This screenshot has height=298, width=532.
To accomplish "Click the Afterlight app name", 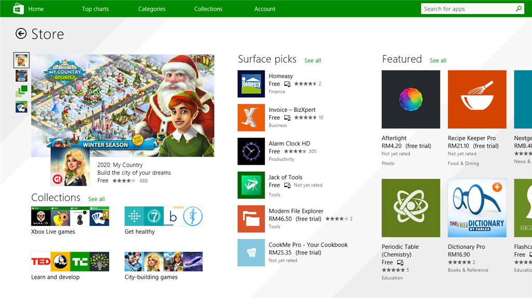I will click(394, 138).
